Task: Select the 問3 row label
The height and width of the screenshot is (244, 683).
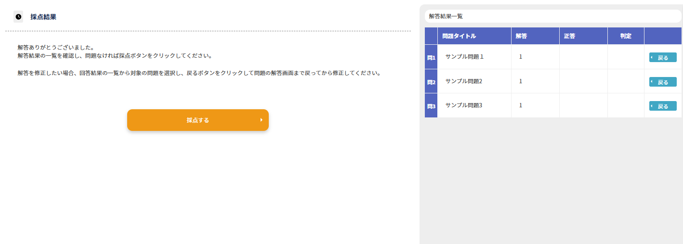Action: click(x=431, y=106)
